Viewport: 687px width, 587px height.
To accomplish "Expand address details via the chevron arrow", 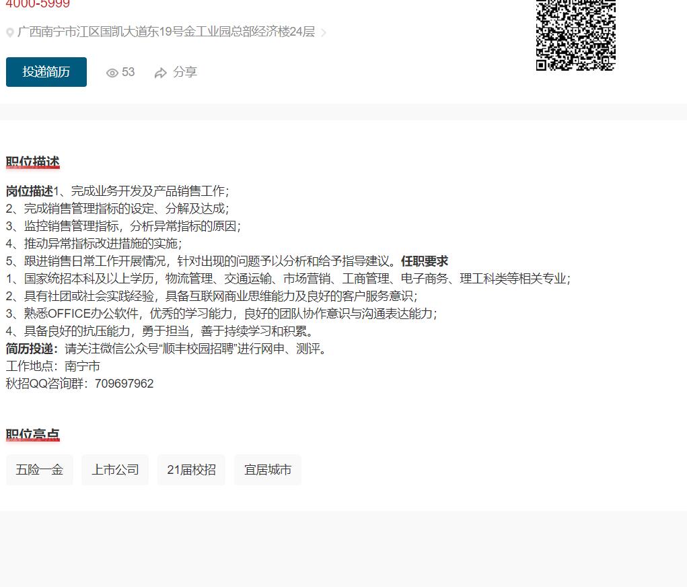I will (x=324, y=32).
